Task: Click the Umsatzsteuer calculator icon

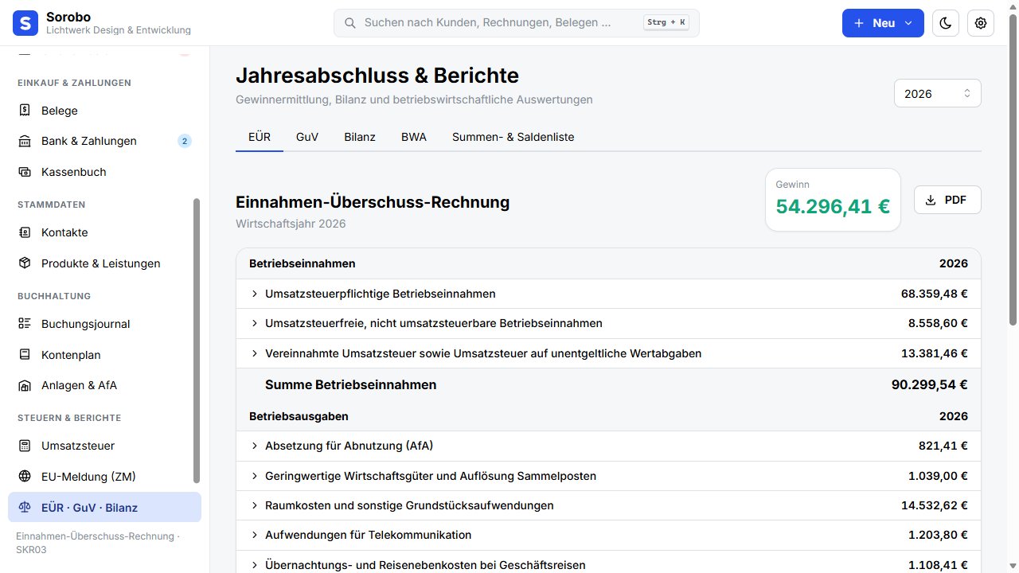Action: (x=25, y=446)
